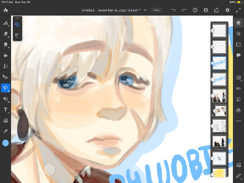
Task: Select the Move transform tool
Action: pos(6,77)
